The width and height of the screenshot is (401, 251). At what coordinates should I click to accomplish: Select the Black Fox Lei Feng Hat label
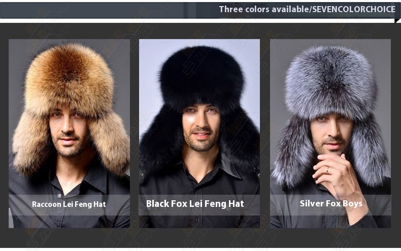tap(195, 204)
